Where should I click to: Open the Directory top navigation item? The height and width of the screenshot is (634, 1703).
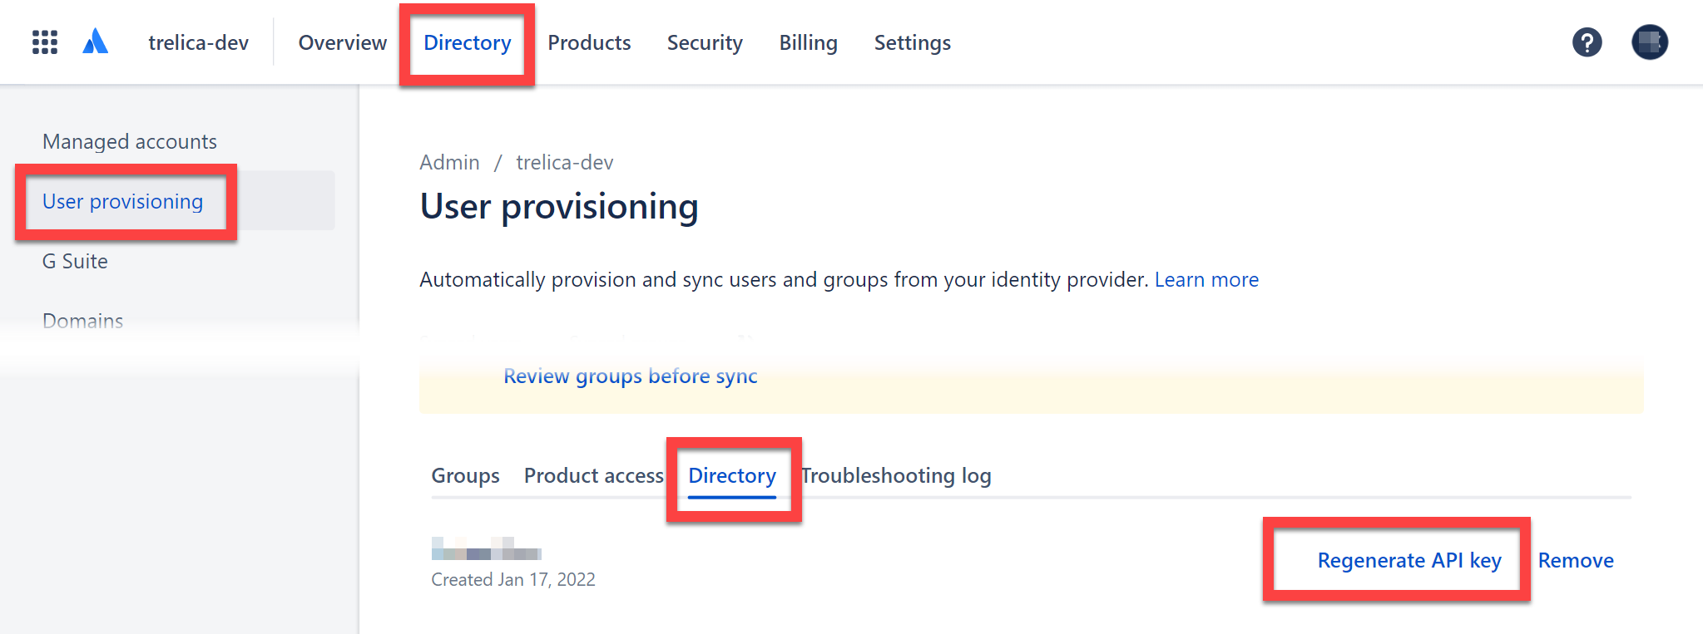pyautogui.click(x=467, y=42)
